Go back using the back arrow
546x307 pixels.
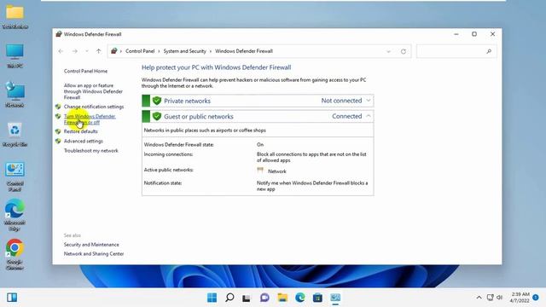pos(61,51)
